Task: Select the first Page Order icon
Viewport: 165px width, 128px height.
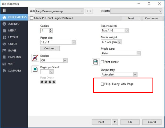Action: pyautogui.click(x=42, y=82)
